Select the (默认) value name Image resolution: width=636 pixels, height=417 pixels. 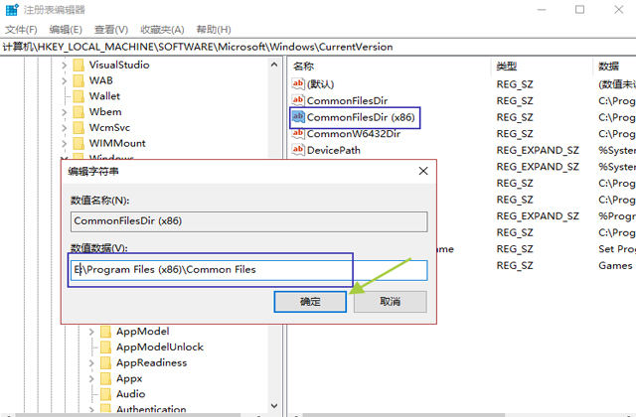click(x=320, y=84)
